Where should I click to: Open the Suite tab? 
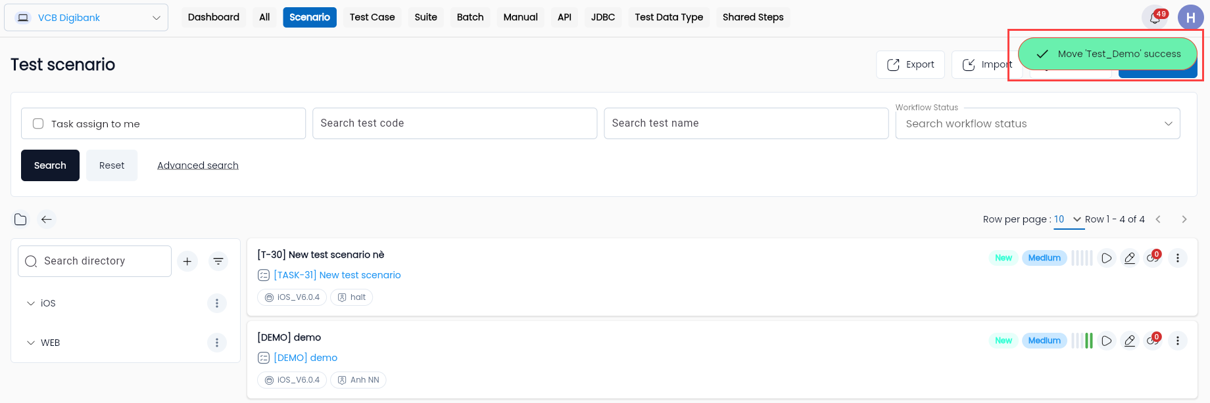point(426,17)
